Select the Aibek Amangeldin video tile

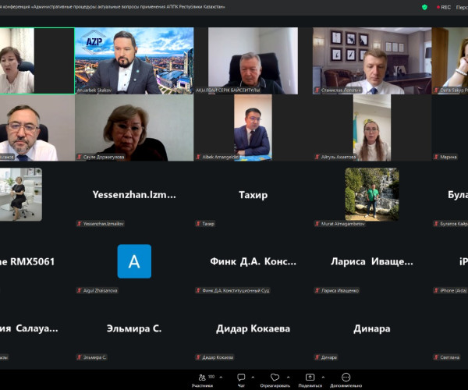tap(253, 128)
